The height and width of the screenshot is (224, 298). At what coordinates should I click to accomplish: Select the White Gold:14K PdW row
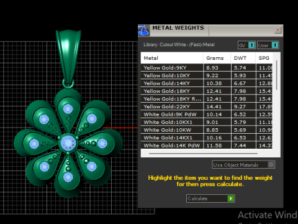click(x=207, y=146)
